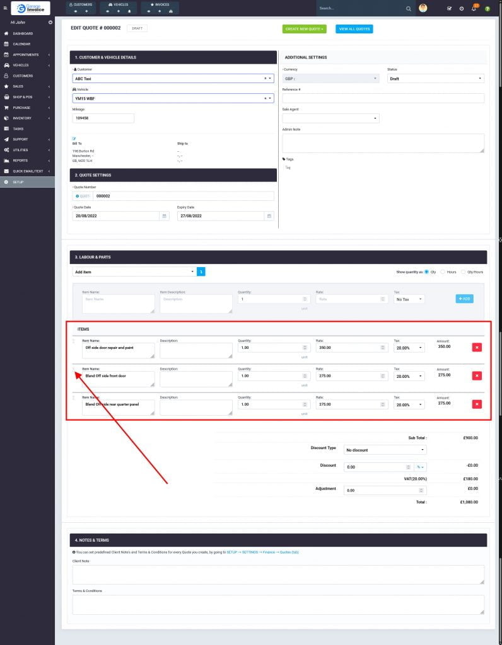Viewport: 502px width, 645px height.
Task: Open the Quote Date calendar picker icon
Action: pos(165,216)
